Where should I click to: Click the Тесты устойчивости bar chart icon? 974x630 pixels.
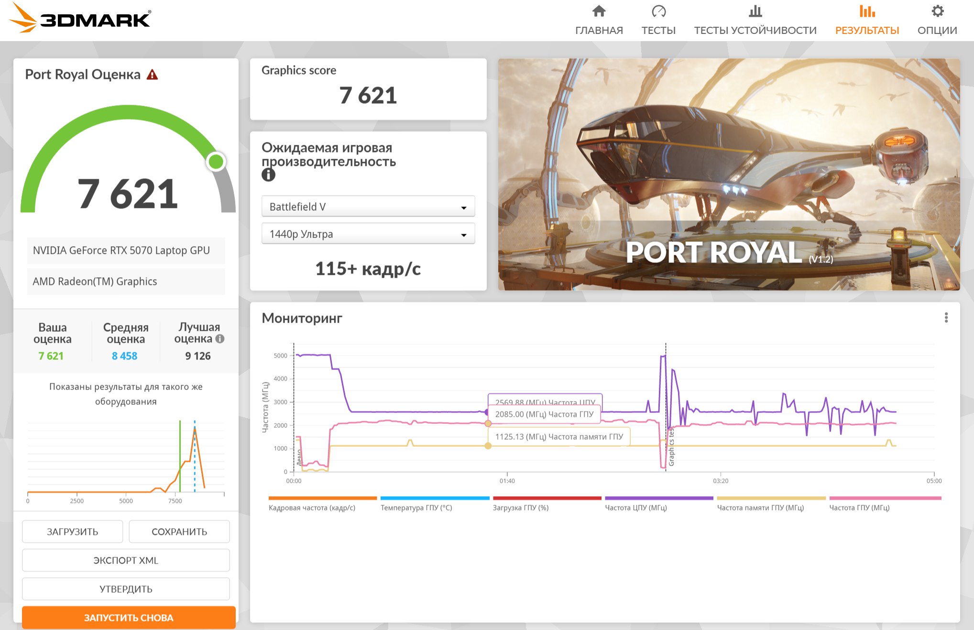[x=755, y=11]
